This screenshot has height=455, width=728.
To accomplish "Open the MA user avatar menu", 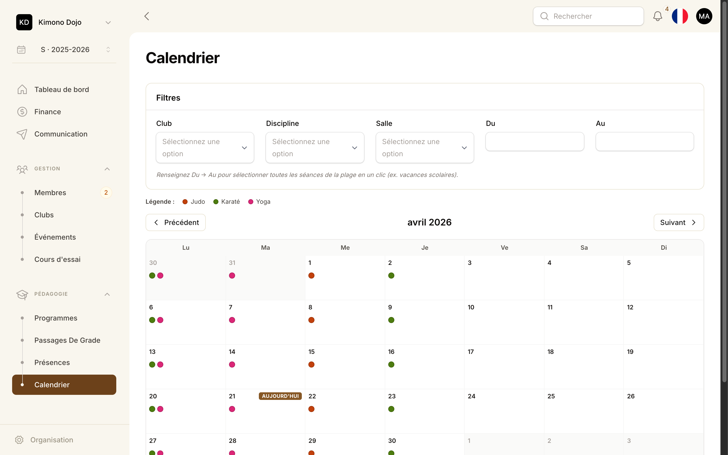I will 704,16.
